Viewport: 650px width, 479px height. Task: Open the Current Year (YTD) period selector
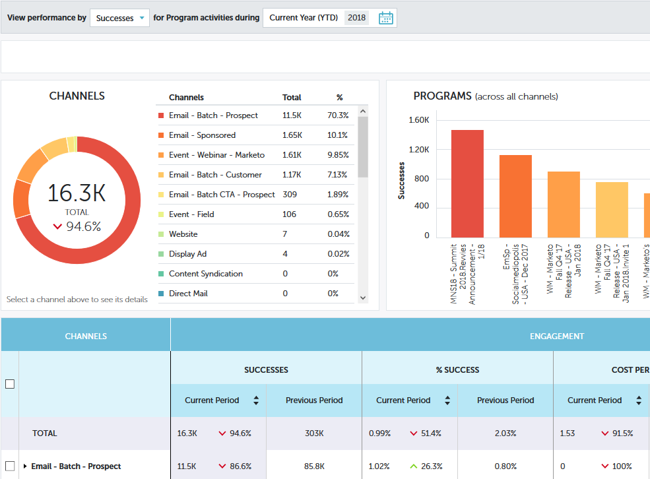pos(304,18)
